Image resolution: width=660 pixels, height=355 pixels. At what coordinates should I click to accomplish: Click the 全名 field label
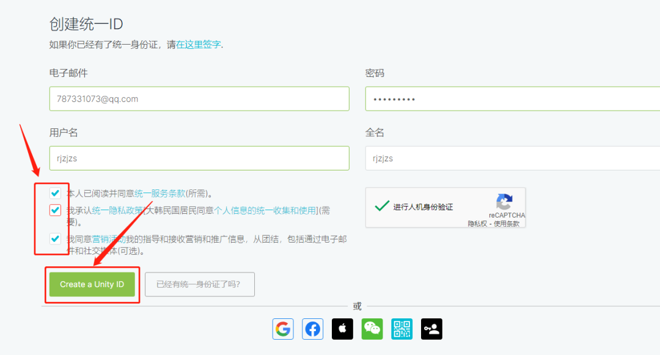tap(375, 133)
